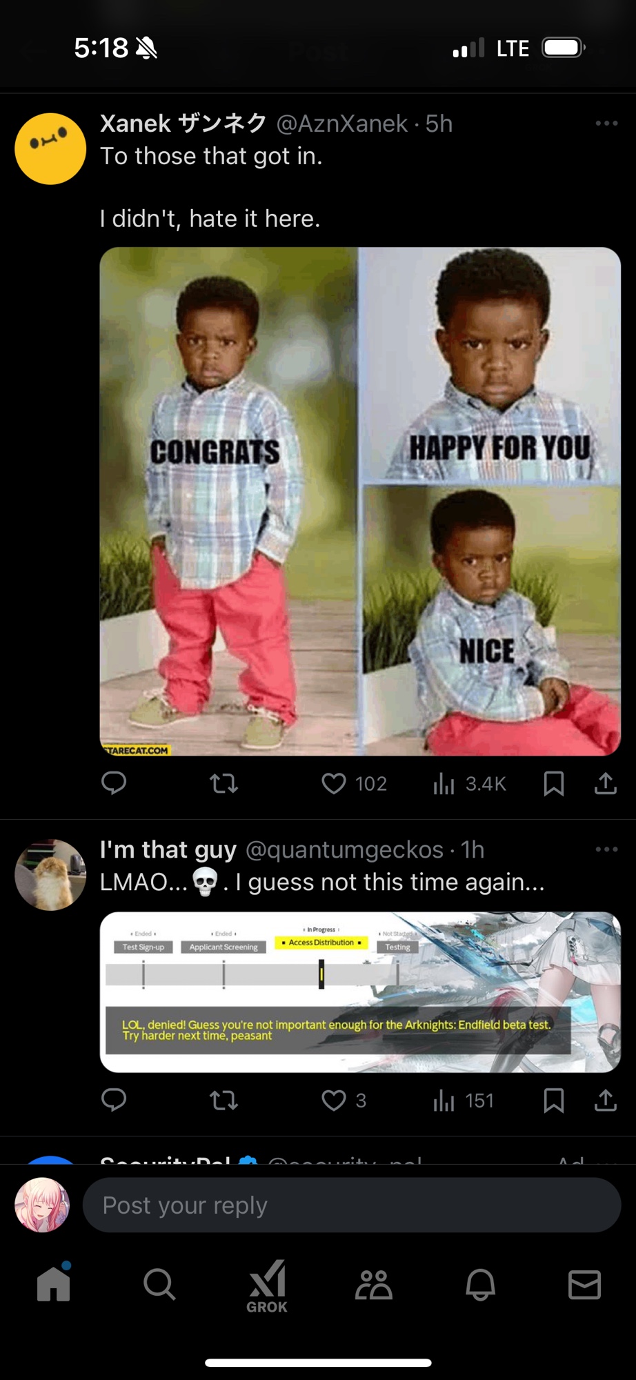Open the Communities tab
The image size is (636, 1380).
tap(373, 1284)
